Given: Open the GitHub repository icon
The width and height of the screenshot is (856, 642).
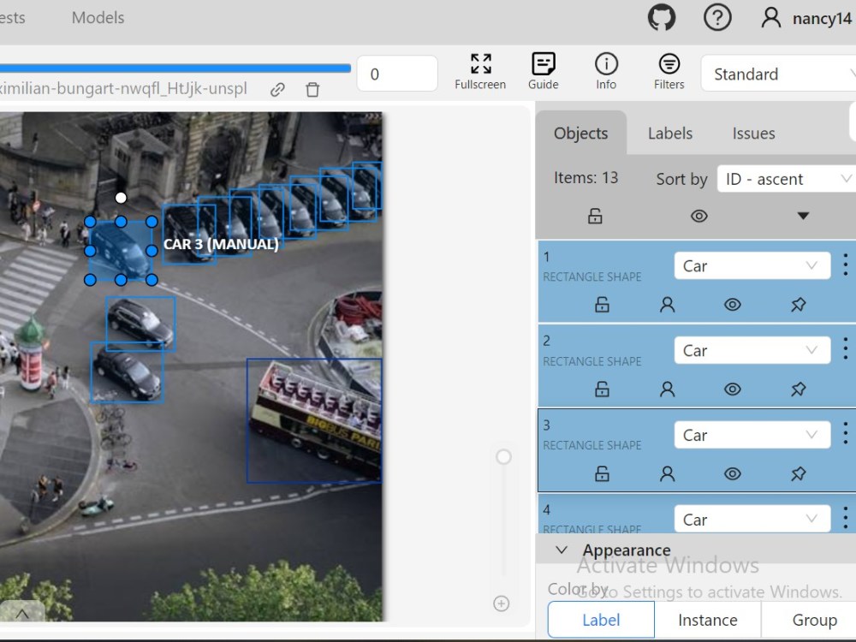Looking at the screenshot, I should (x=662, y=17).
